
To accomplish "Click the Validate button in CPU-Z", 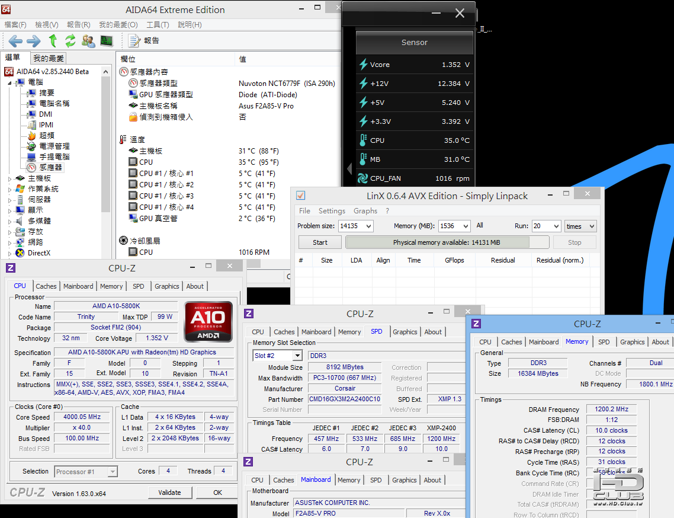I will [x=169, y=493].
